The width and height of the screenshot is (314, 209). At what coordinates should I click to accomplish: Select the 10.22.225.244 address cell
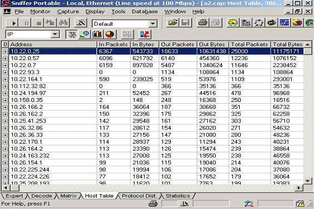(x=53, y=169)
